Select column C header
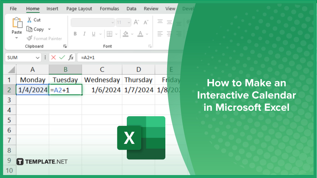 (102, 70)
